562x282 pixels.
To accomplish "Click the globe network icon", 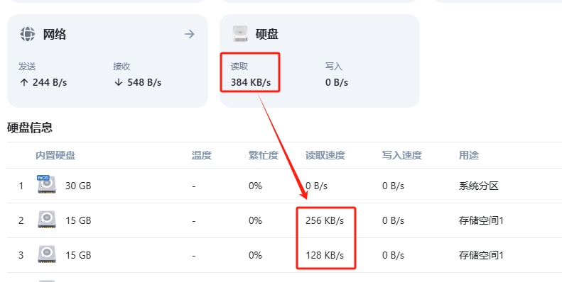I will pos(28,34).
